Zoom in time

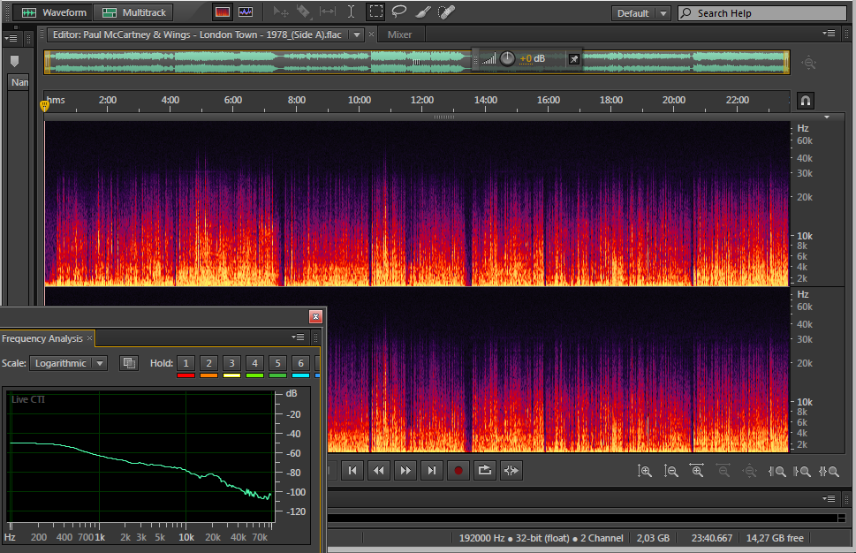[x=697, y=471]
